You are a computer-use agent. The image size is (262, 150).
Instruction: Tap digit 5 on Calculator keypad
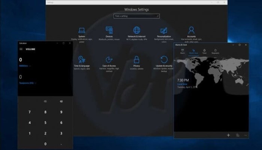tap(45, 123)
